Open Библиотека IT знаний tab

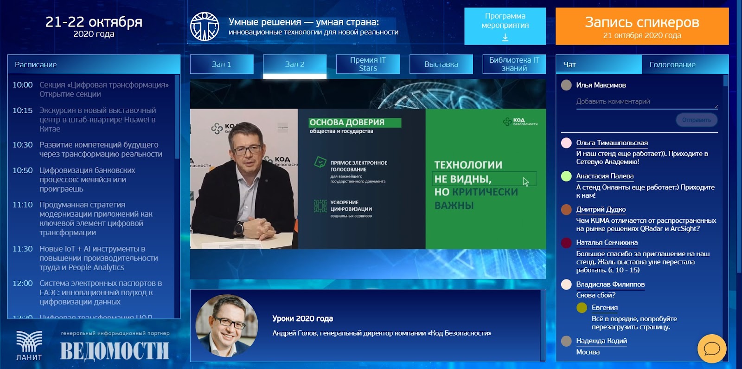point(514,64)
